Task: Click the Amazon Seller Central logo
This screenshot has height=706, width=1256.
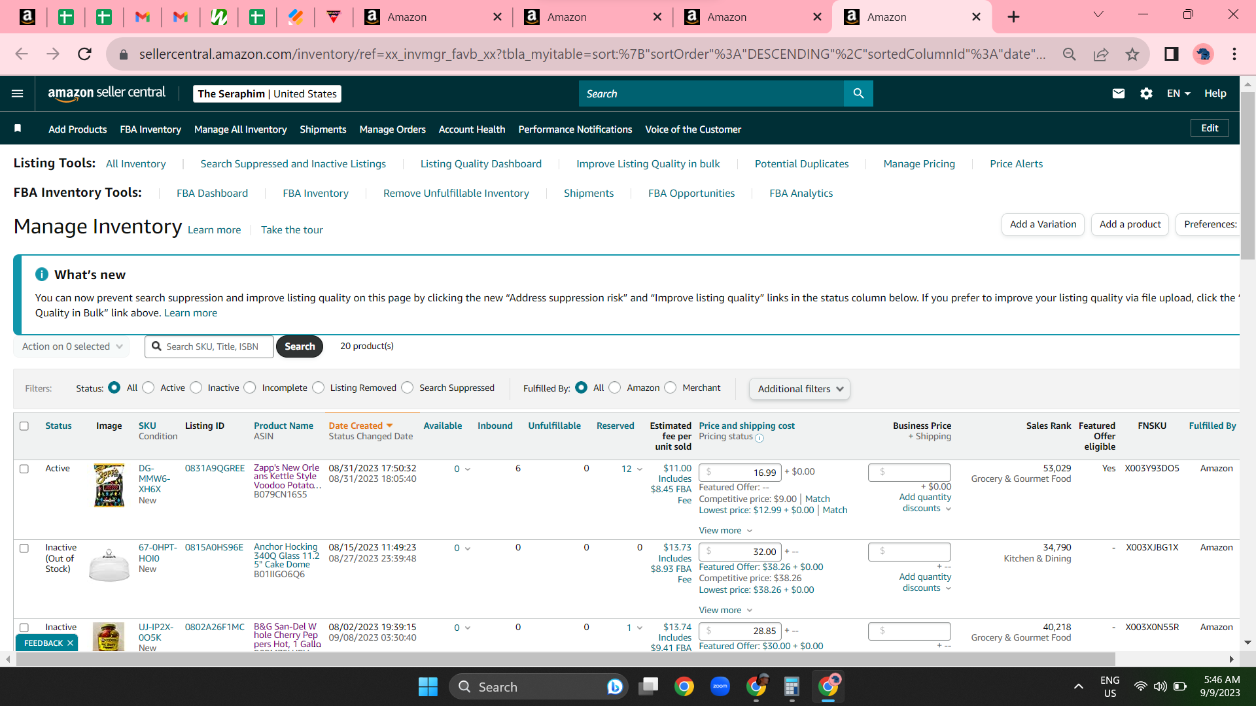Action: click(x=107, y=93)
